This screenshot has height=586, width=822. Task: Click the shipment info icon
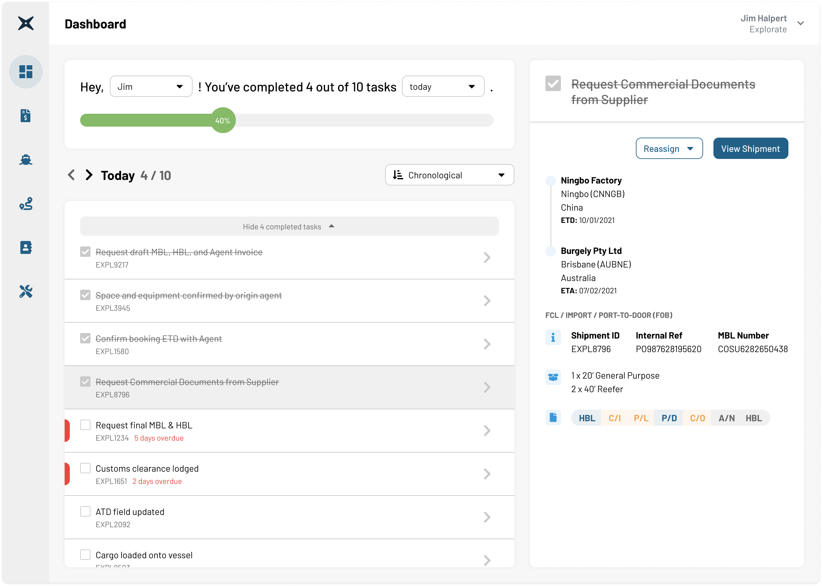coord(553,337)
